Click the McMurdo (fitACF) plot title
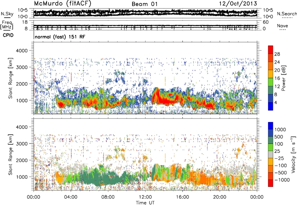This screenshot has height=205, width=297. (62, 4)
